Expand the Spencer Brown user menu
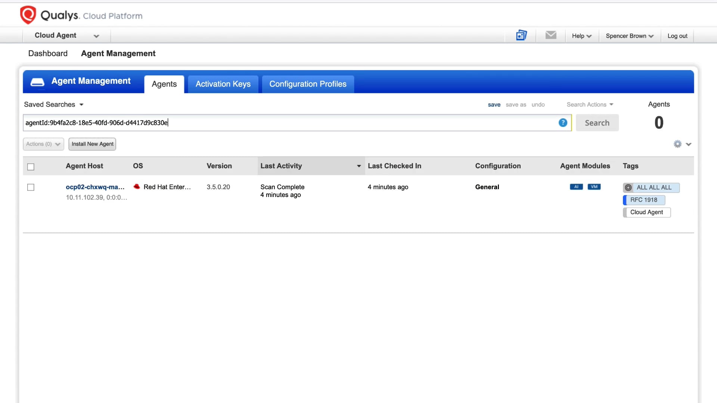This screenshot has width=717, height=403. click(x=629, y=35)
